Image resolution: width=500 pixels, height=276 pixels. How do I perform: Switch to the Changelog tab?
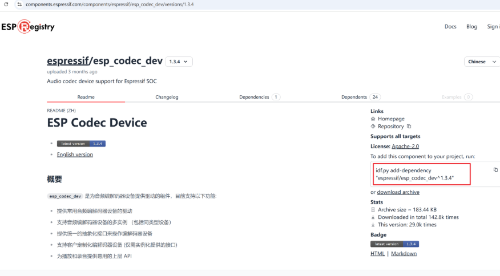[x=167, y=97]
